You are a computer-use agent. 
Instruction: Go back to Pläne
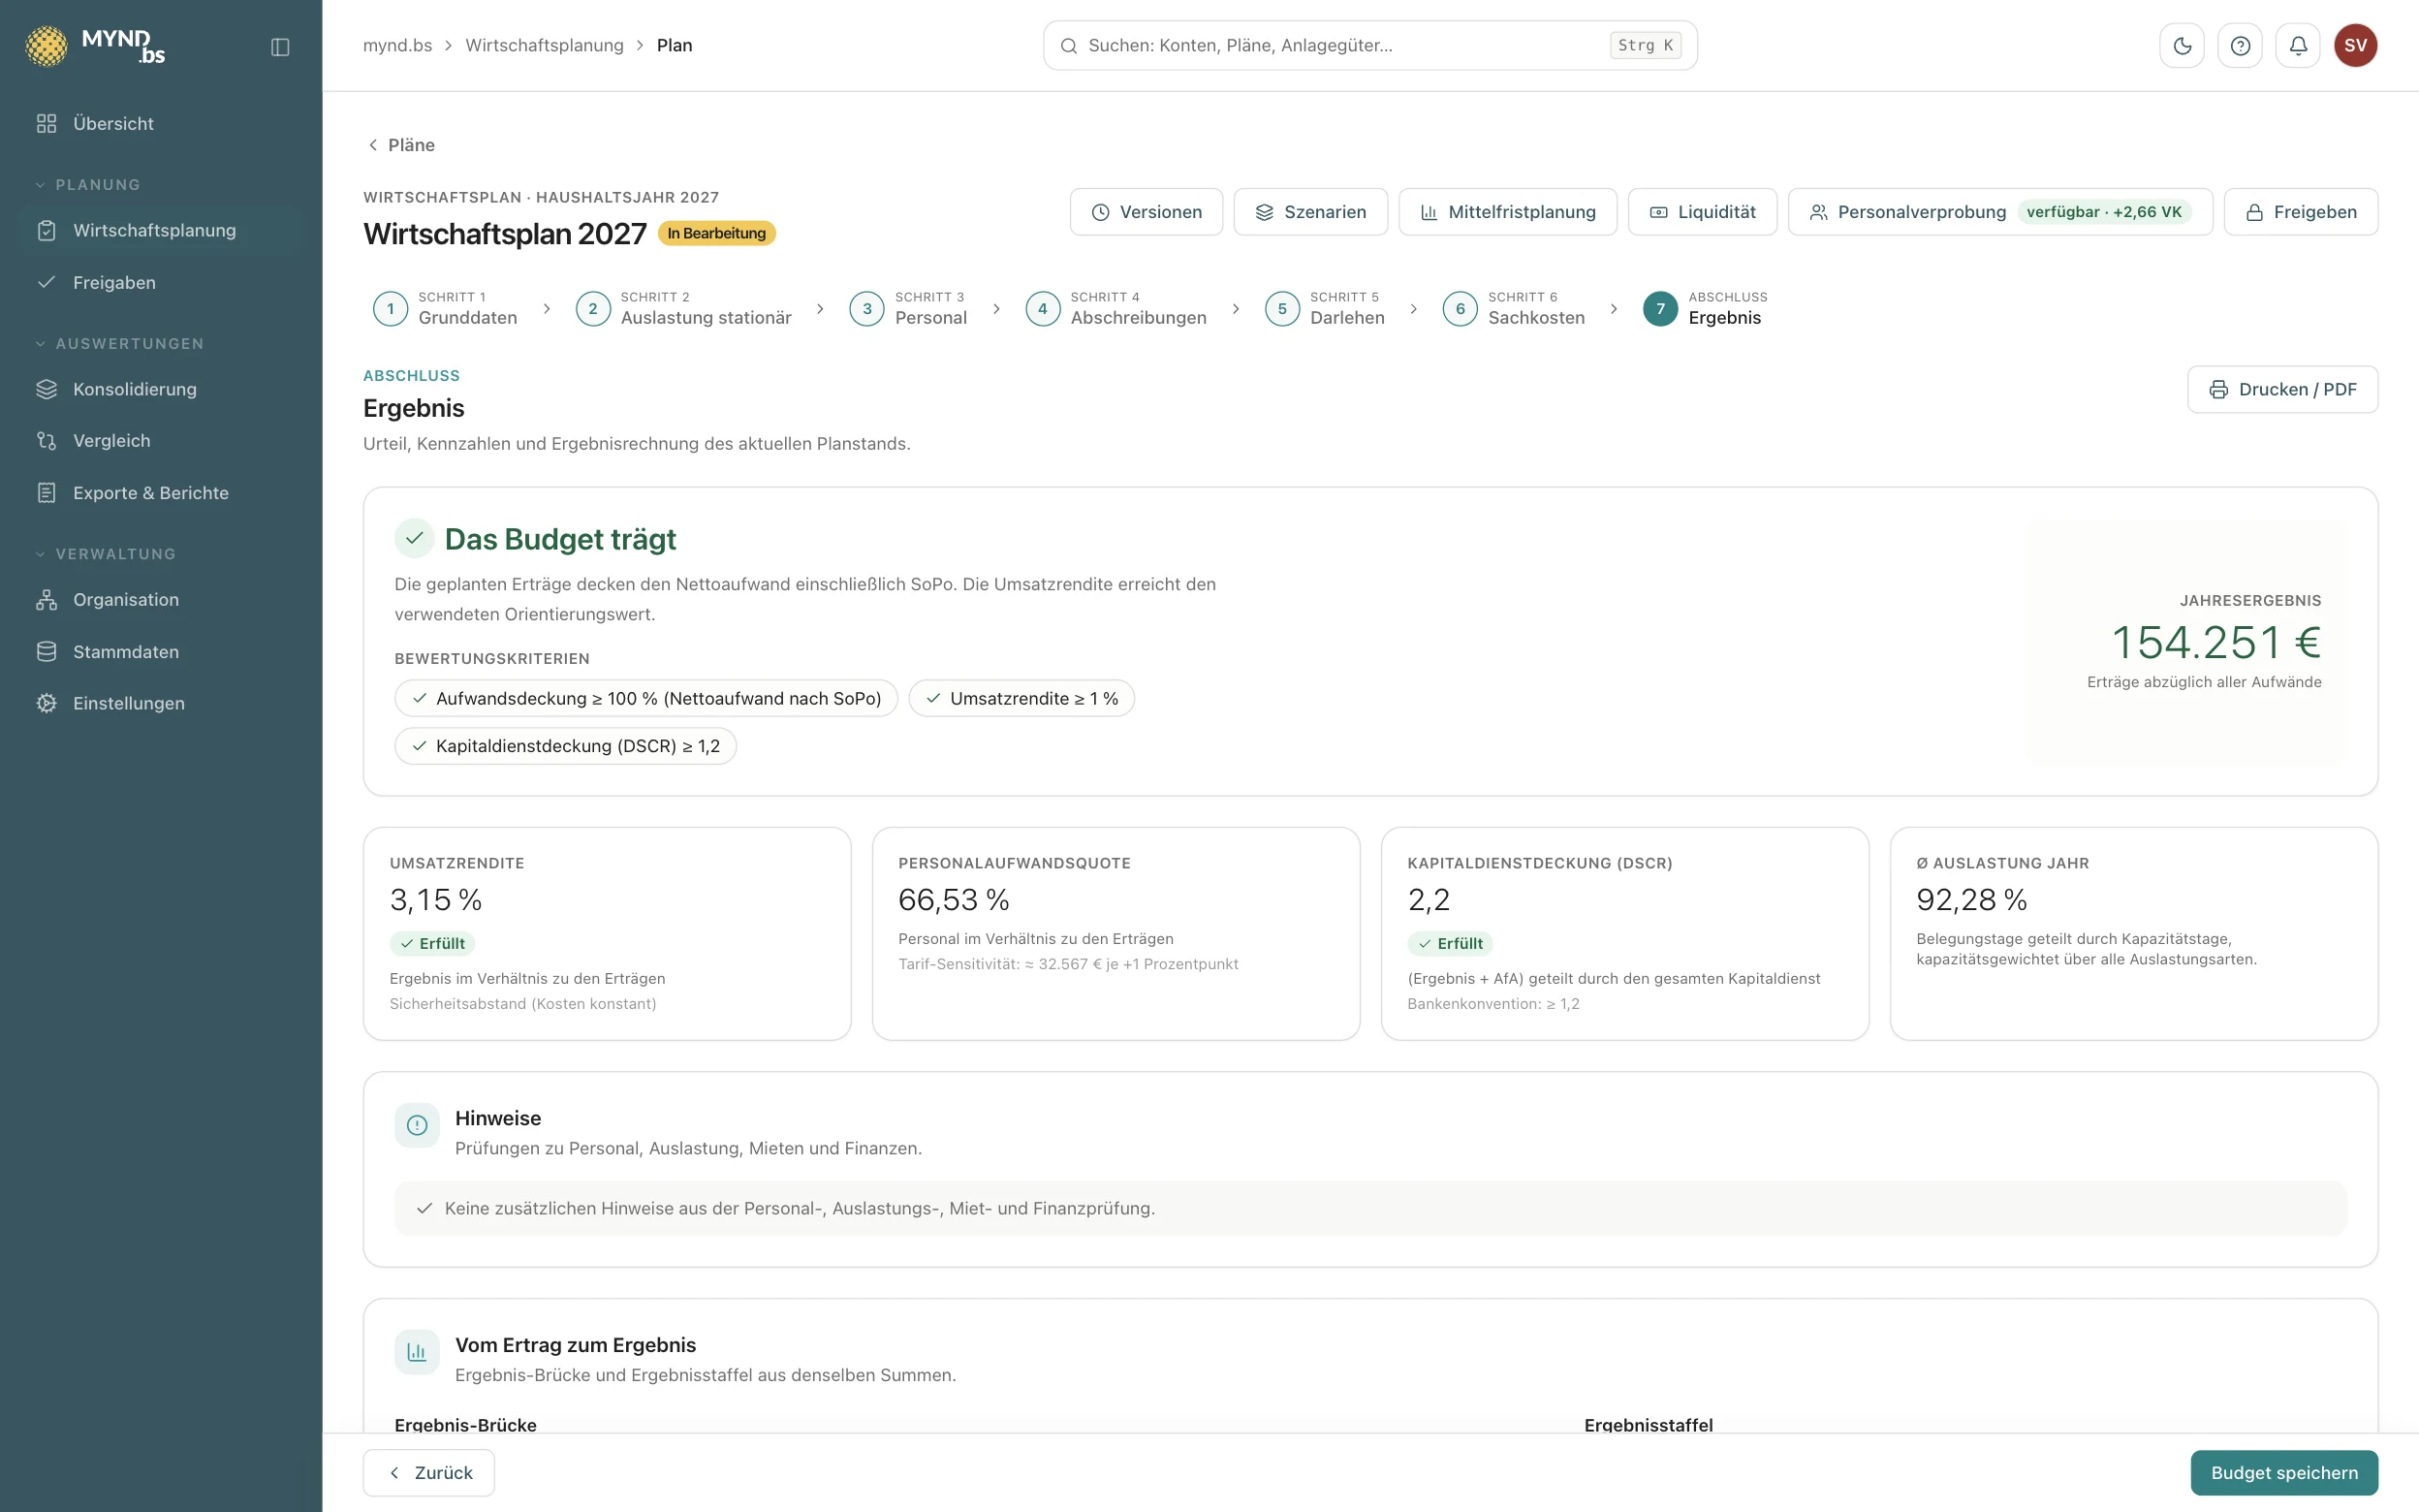click(x=401, y=145)
